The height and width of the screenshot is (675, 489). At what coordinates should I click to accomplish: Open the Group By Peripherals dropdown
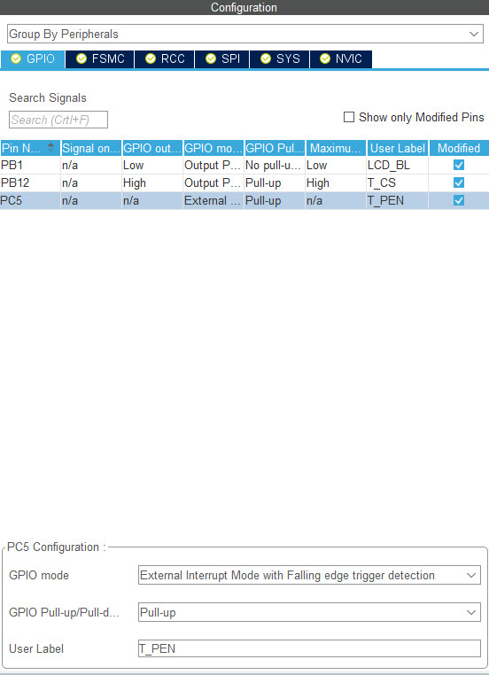(x=244, y=34)
